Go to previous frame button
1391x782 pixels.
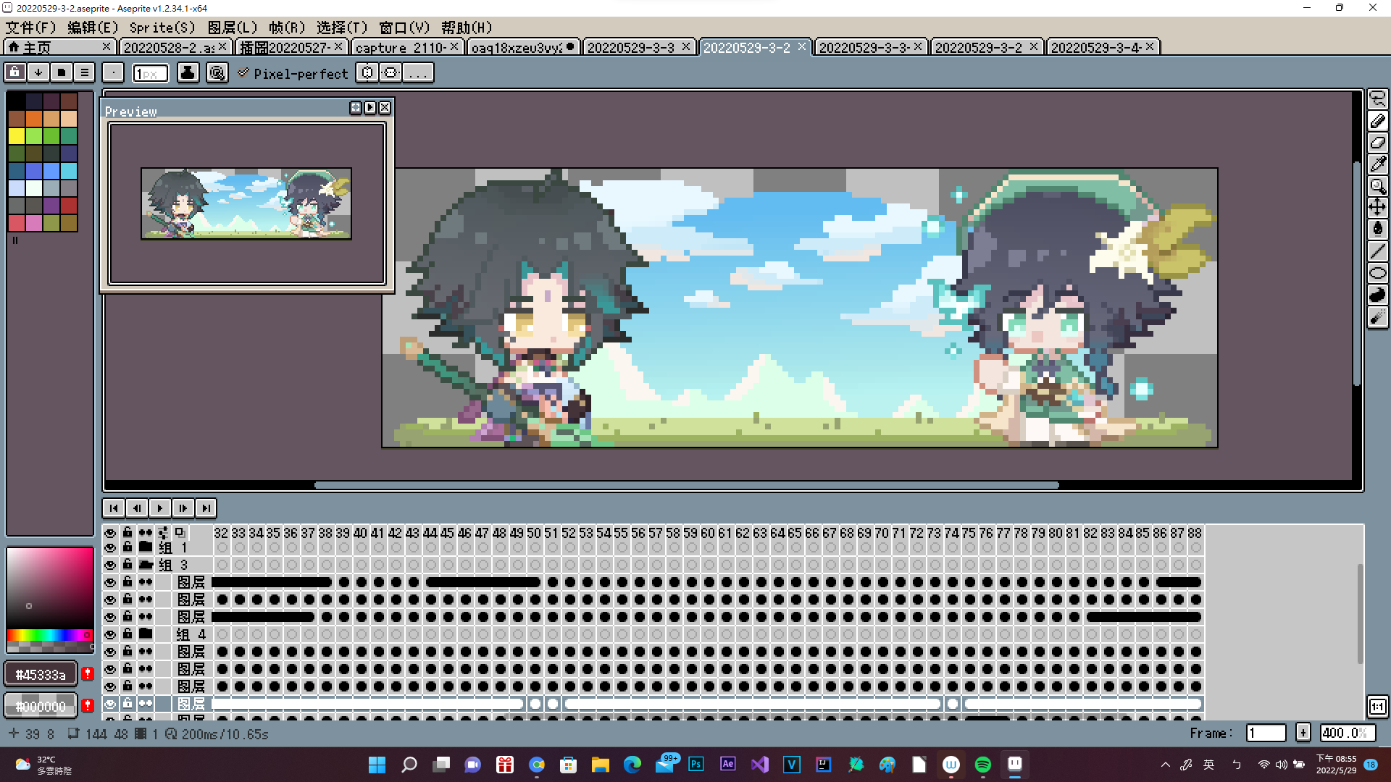[137, 508]
